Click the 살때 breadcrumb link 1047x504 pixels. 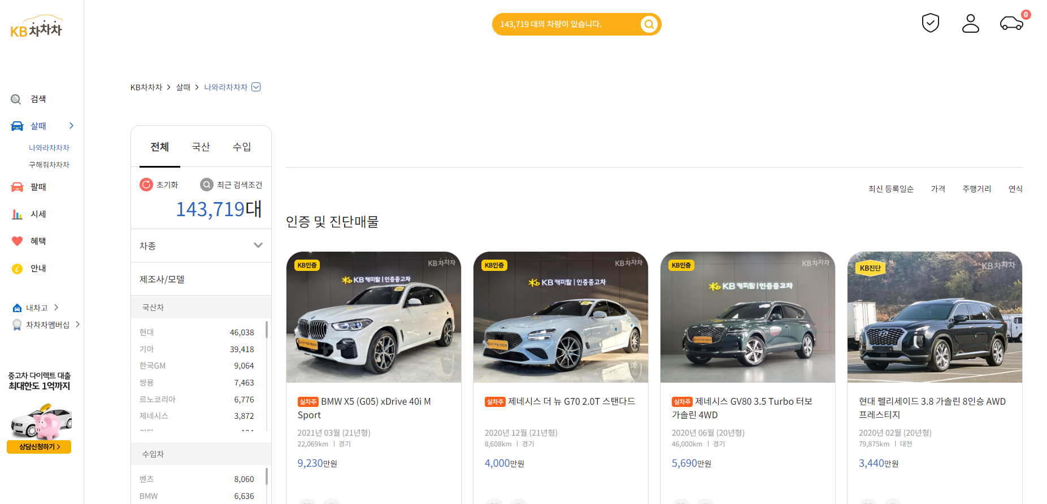tap(183, 87)
